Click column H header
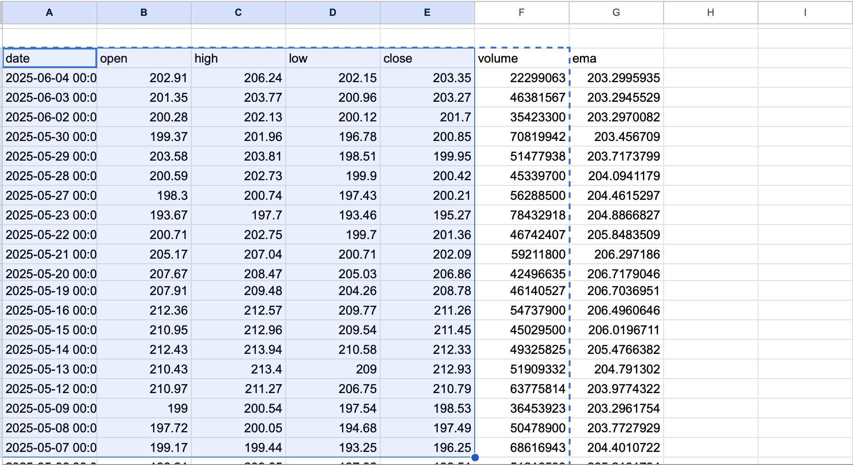Screen dimensions: 853x465 [x=710, y=13]
